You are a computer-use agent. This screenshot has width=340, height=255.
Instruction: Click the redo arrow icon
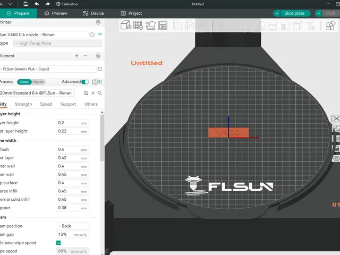47,4
